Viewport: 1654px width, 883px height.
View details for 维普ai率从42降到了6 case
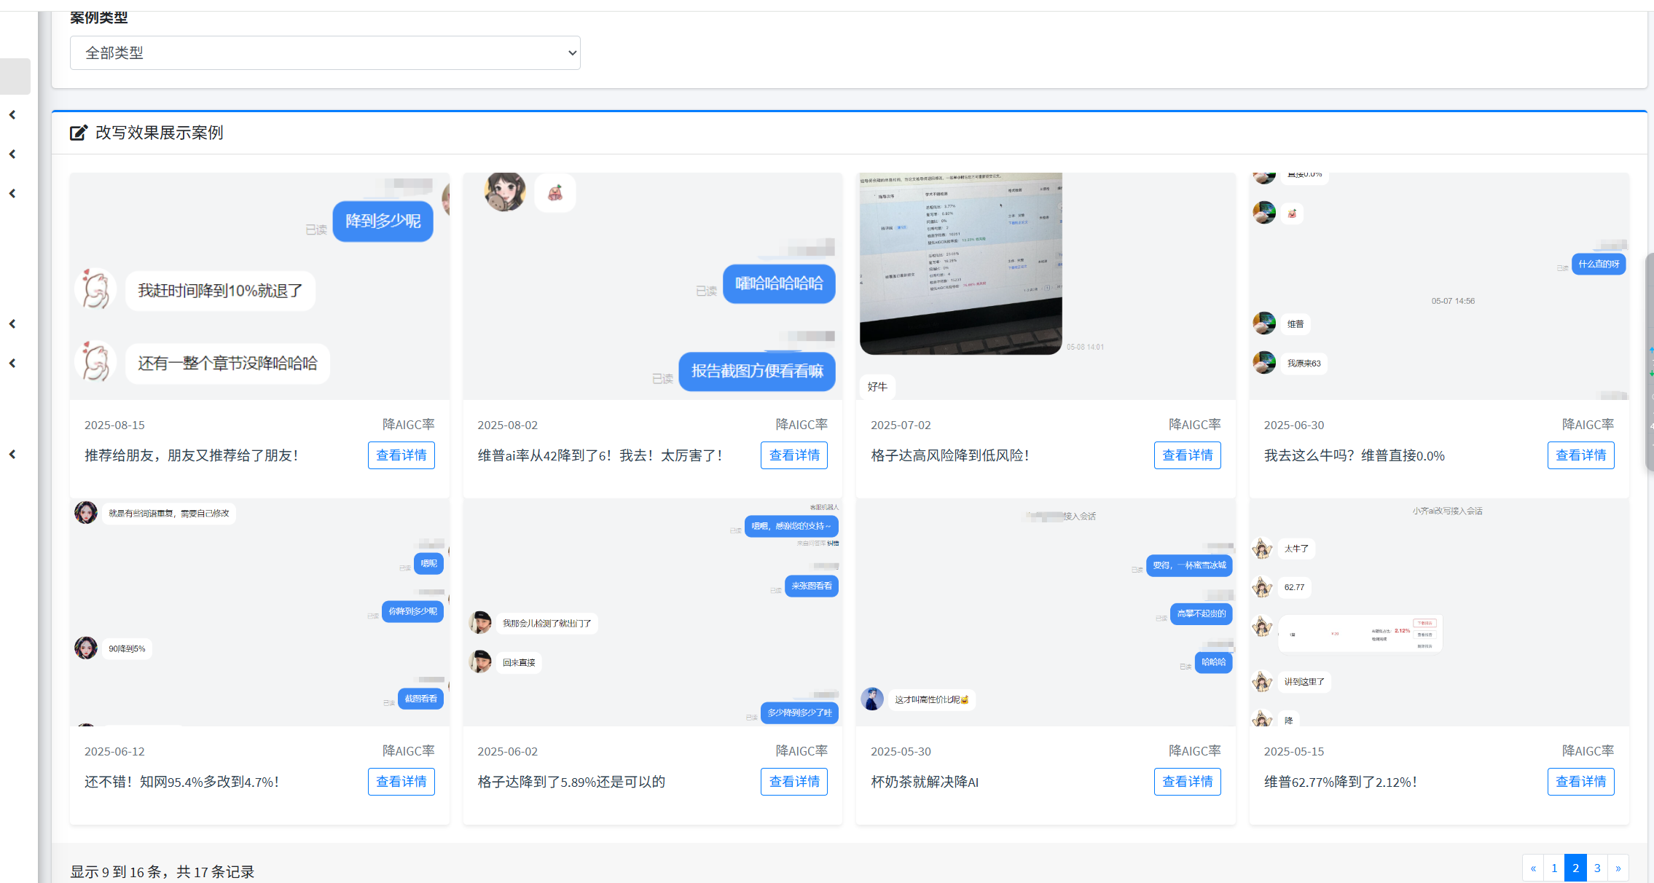[793, 455]
